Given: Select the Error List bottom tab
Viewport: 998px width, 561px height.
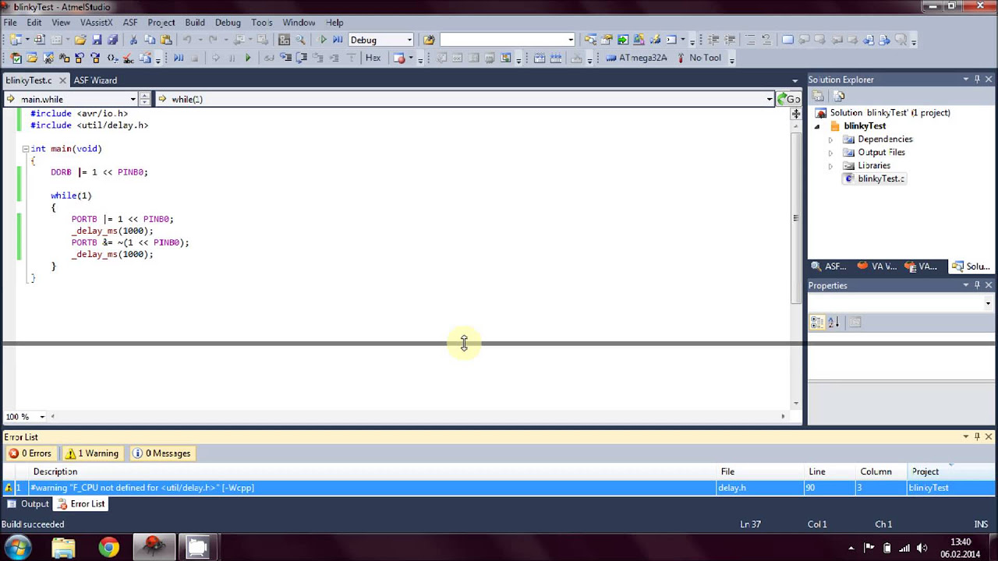Looking at the screenshot, I should pos(81,504).
